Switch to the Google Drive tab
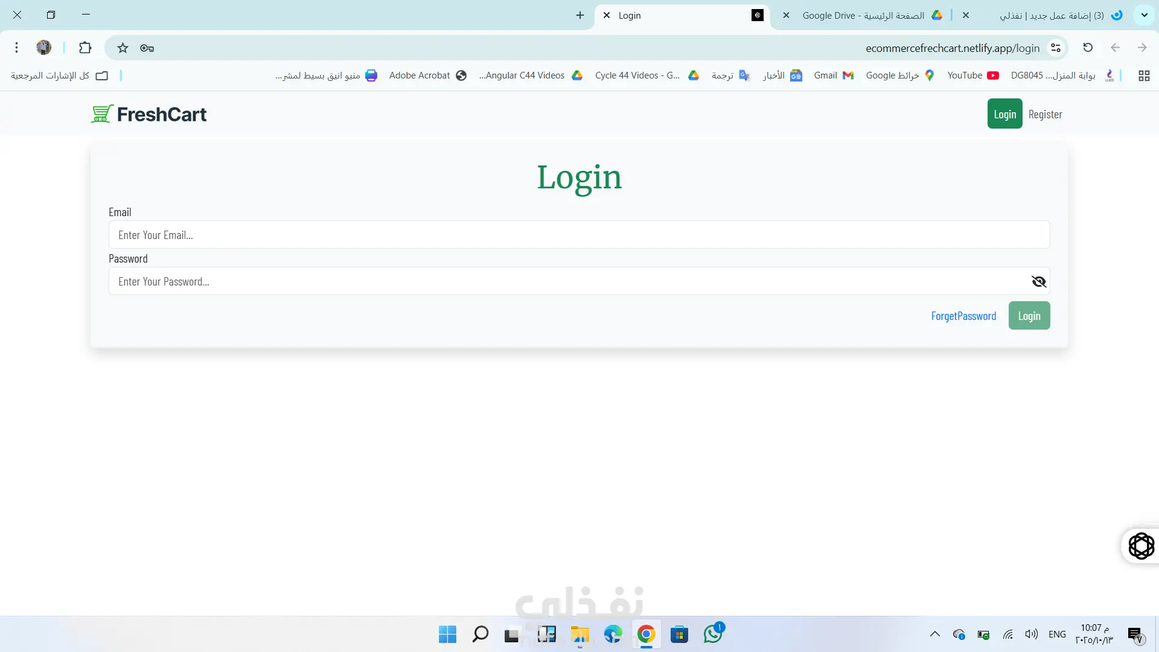This screenshot has width=1159, height=652. coord(863,16)
